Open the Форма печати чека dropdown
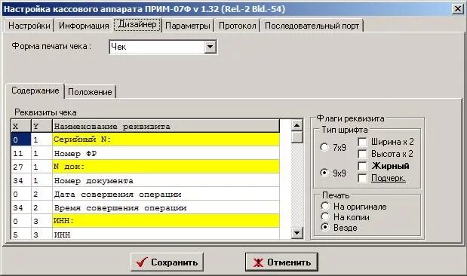The height and width of the screenshot is (276, 467). point(210,47)
